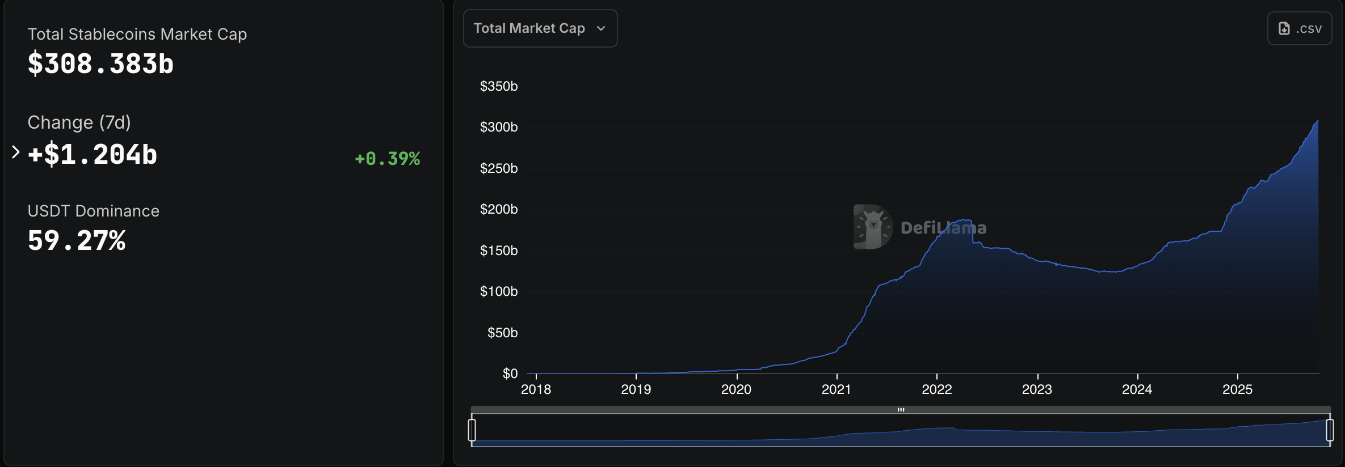
Task: Select the .csv export button
Action: pos(1300,28)
